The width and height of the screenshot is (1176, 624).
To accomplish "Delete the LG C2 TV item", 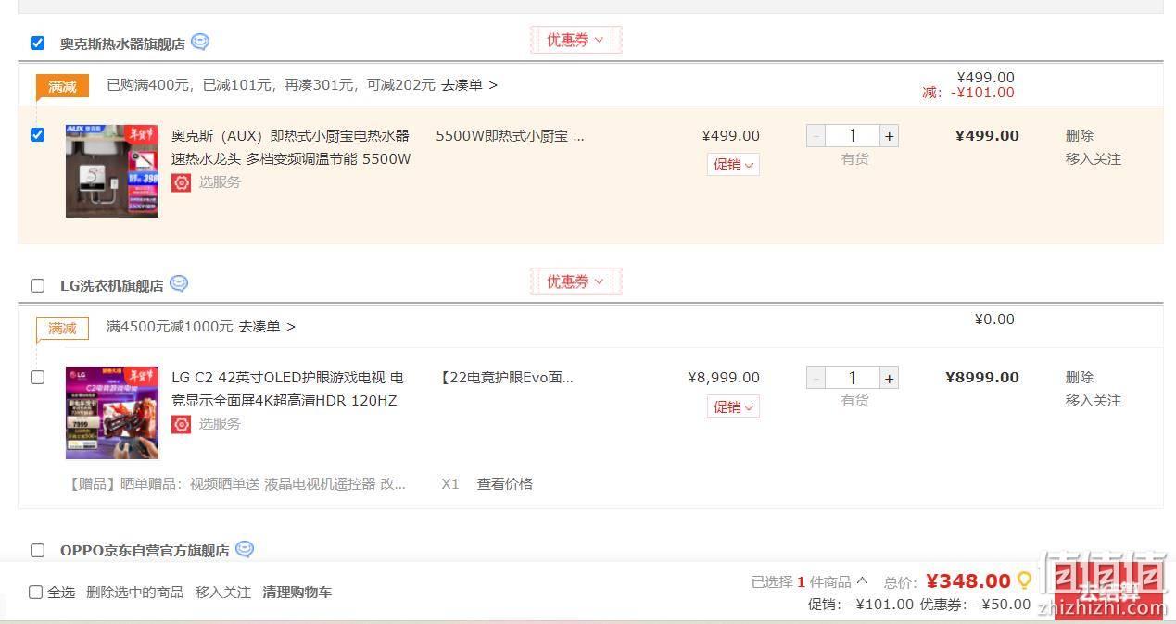I will (x=1080, y=377).
